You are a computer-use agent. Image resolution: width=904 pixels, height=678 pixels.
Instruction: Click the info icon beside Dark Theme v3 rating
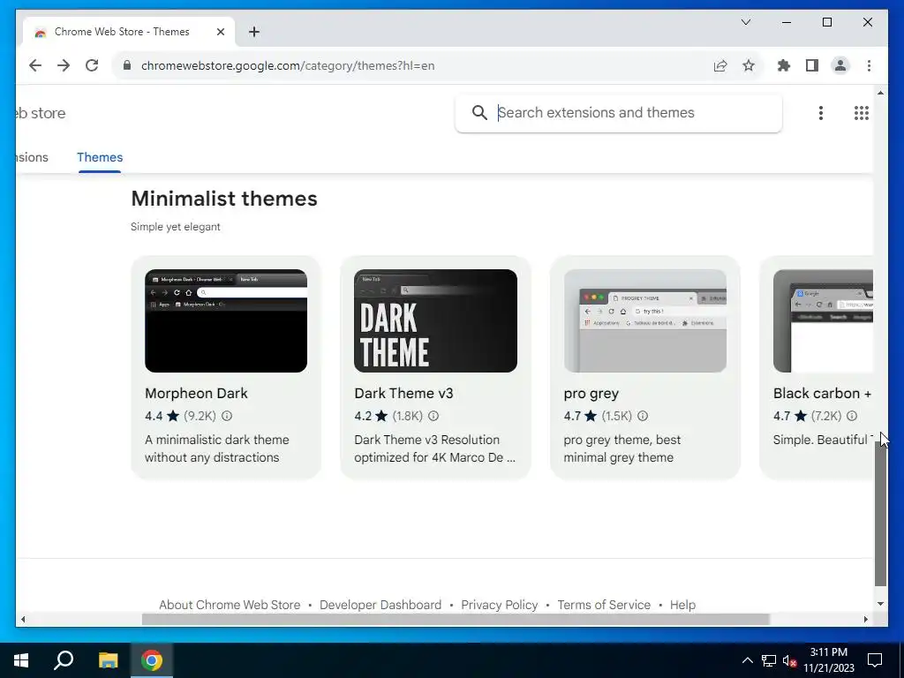tap(433, 416)
